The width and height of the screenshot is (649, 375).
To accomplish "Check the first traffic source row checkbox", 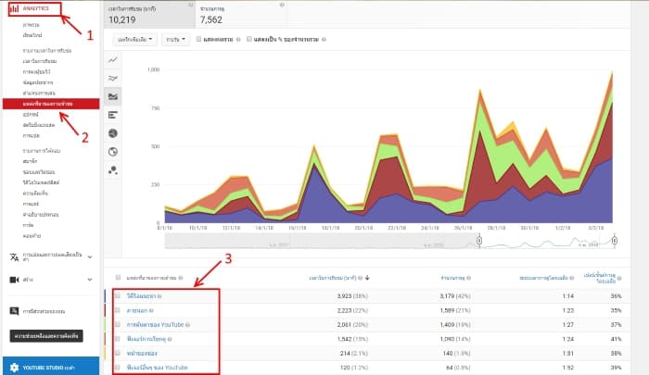I will 117,296.
